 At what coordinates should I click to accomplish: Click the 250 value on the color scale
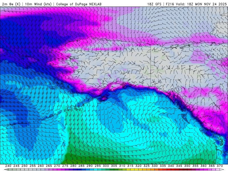pos(25,166)
